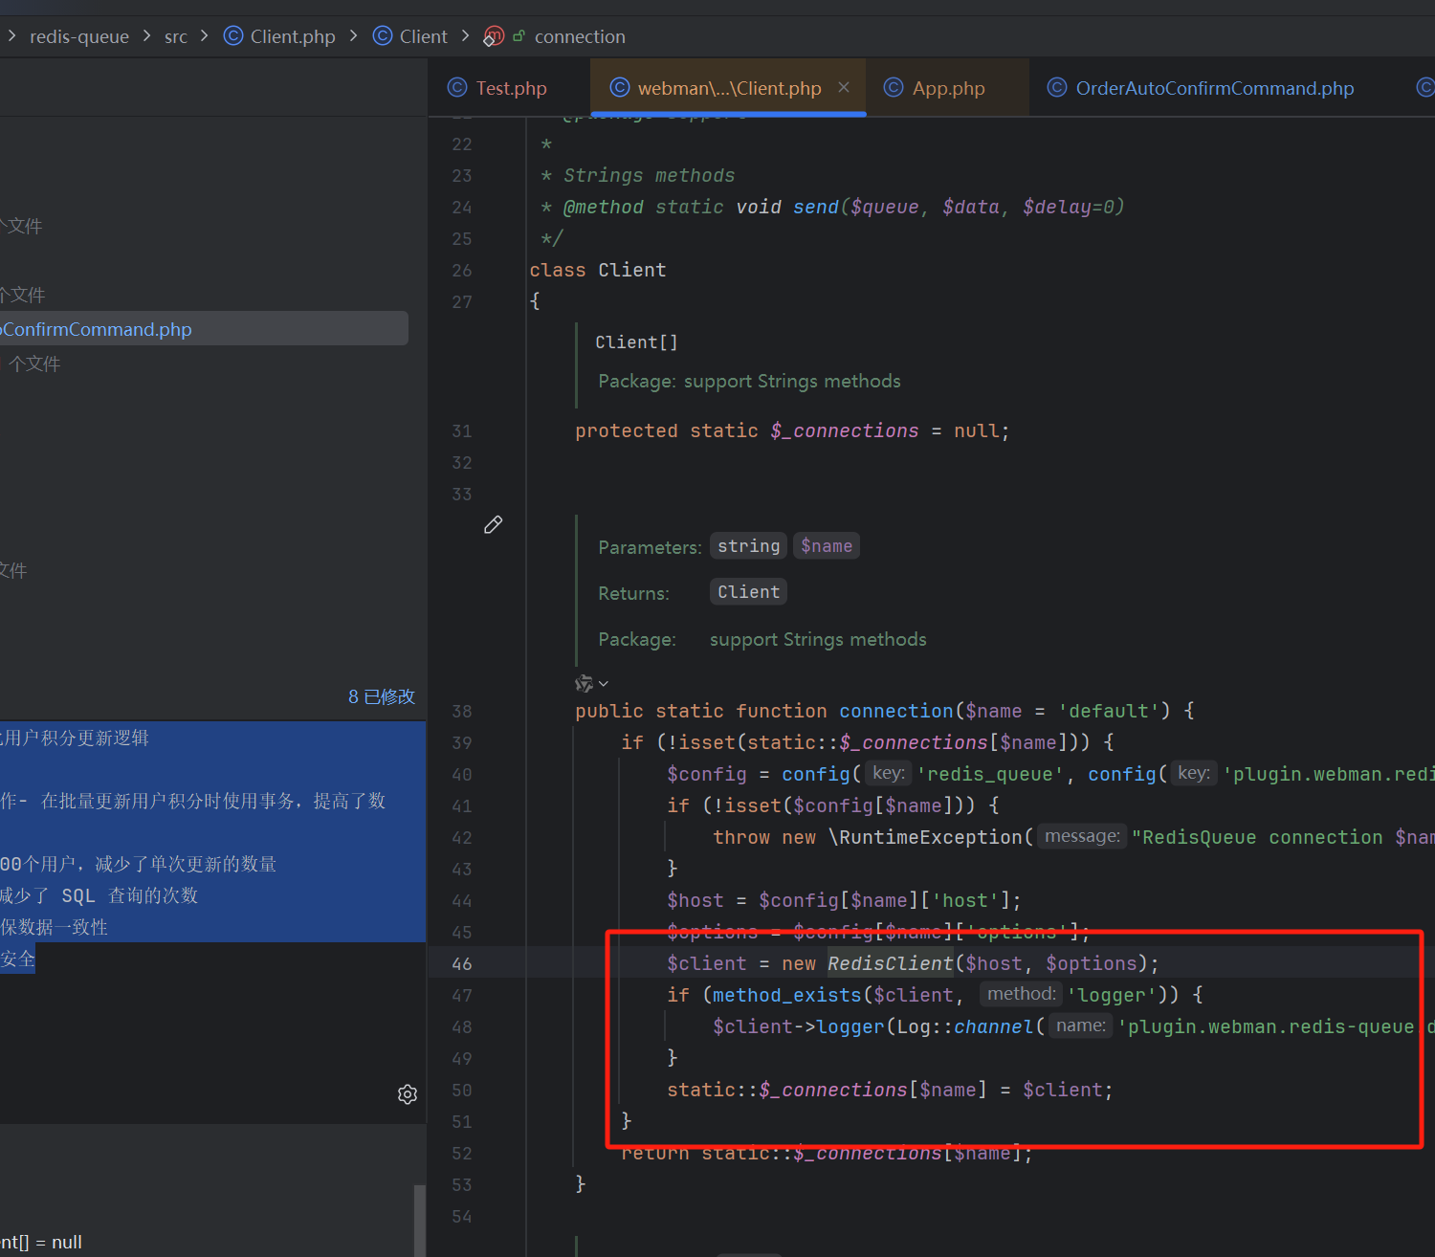Click the method icon in breadcrumb bar

tap(494, 36)
